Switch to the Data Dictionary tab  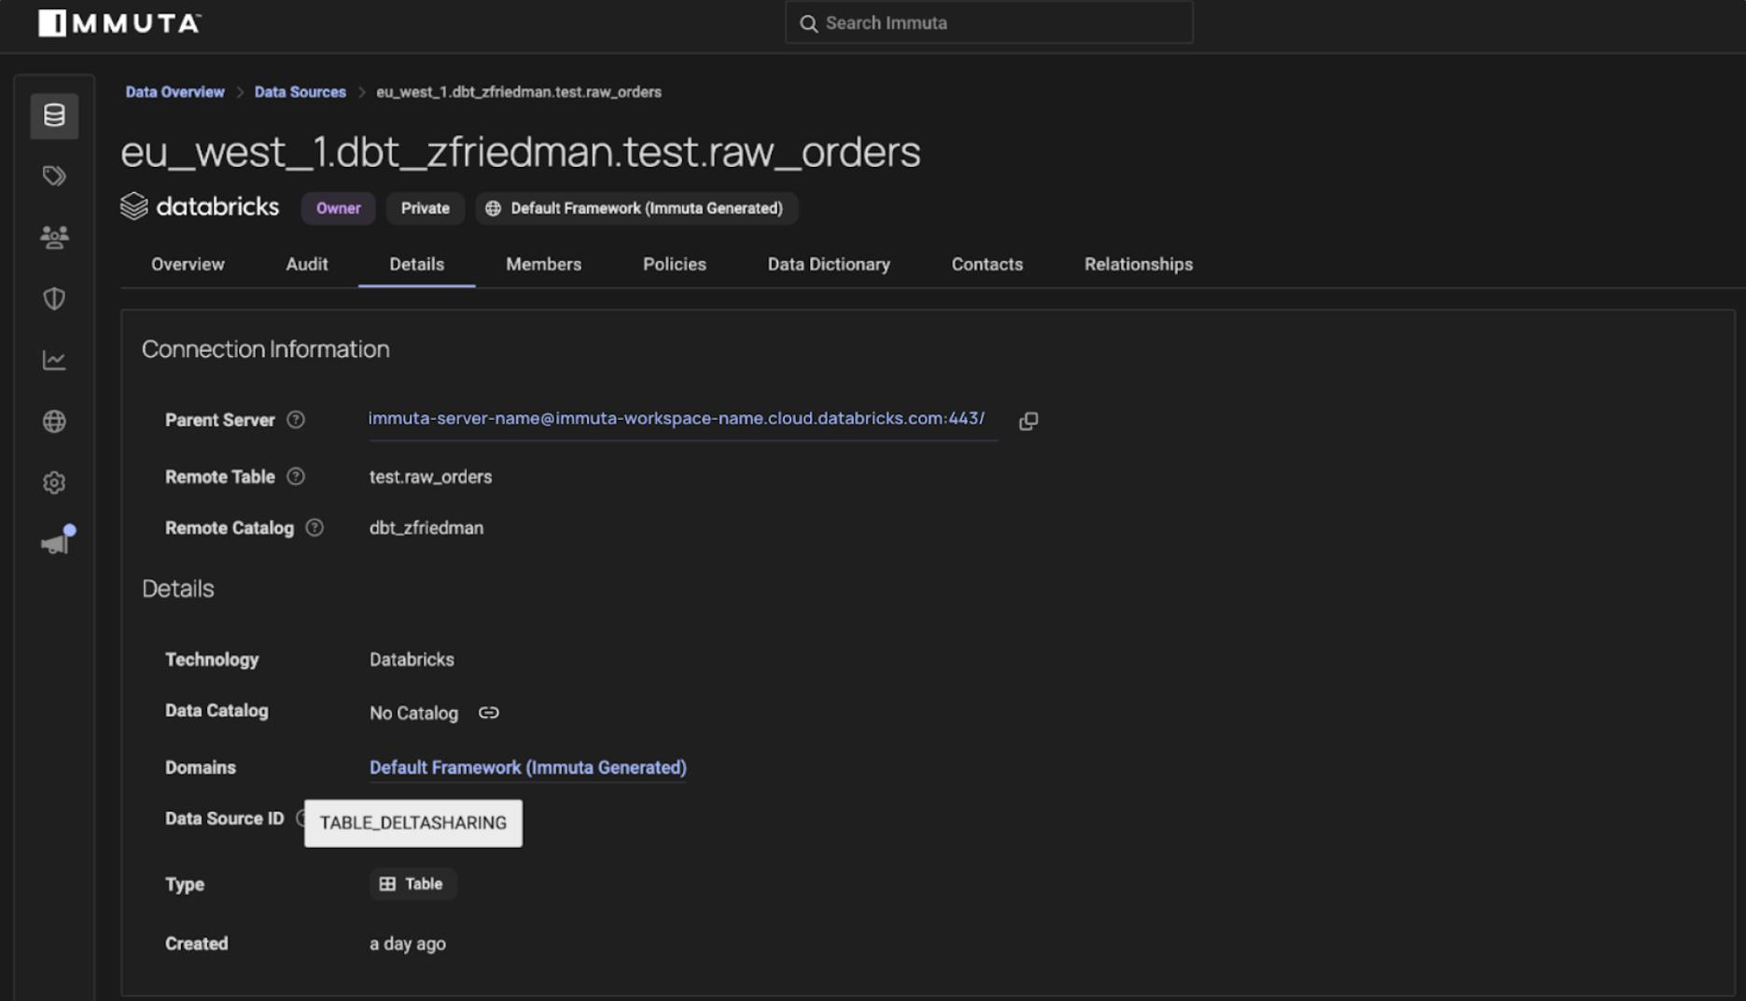coord(828,265)
